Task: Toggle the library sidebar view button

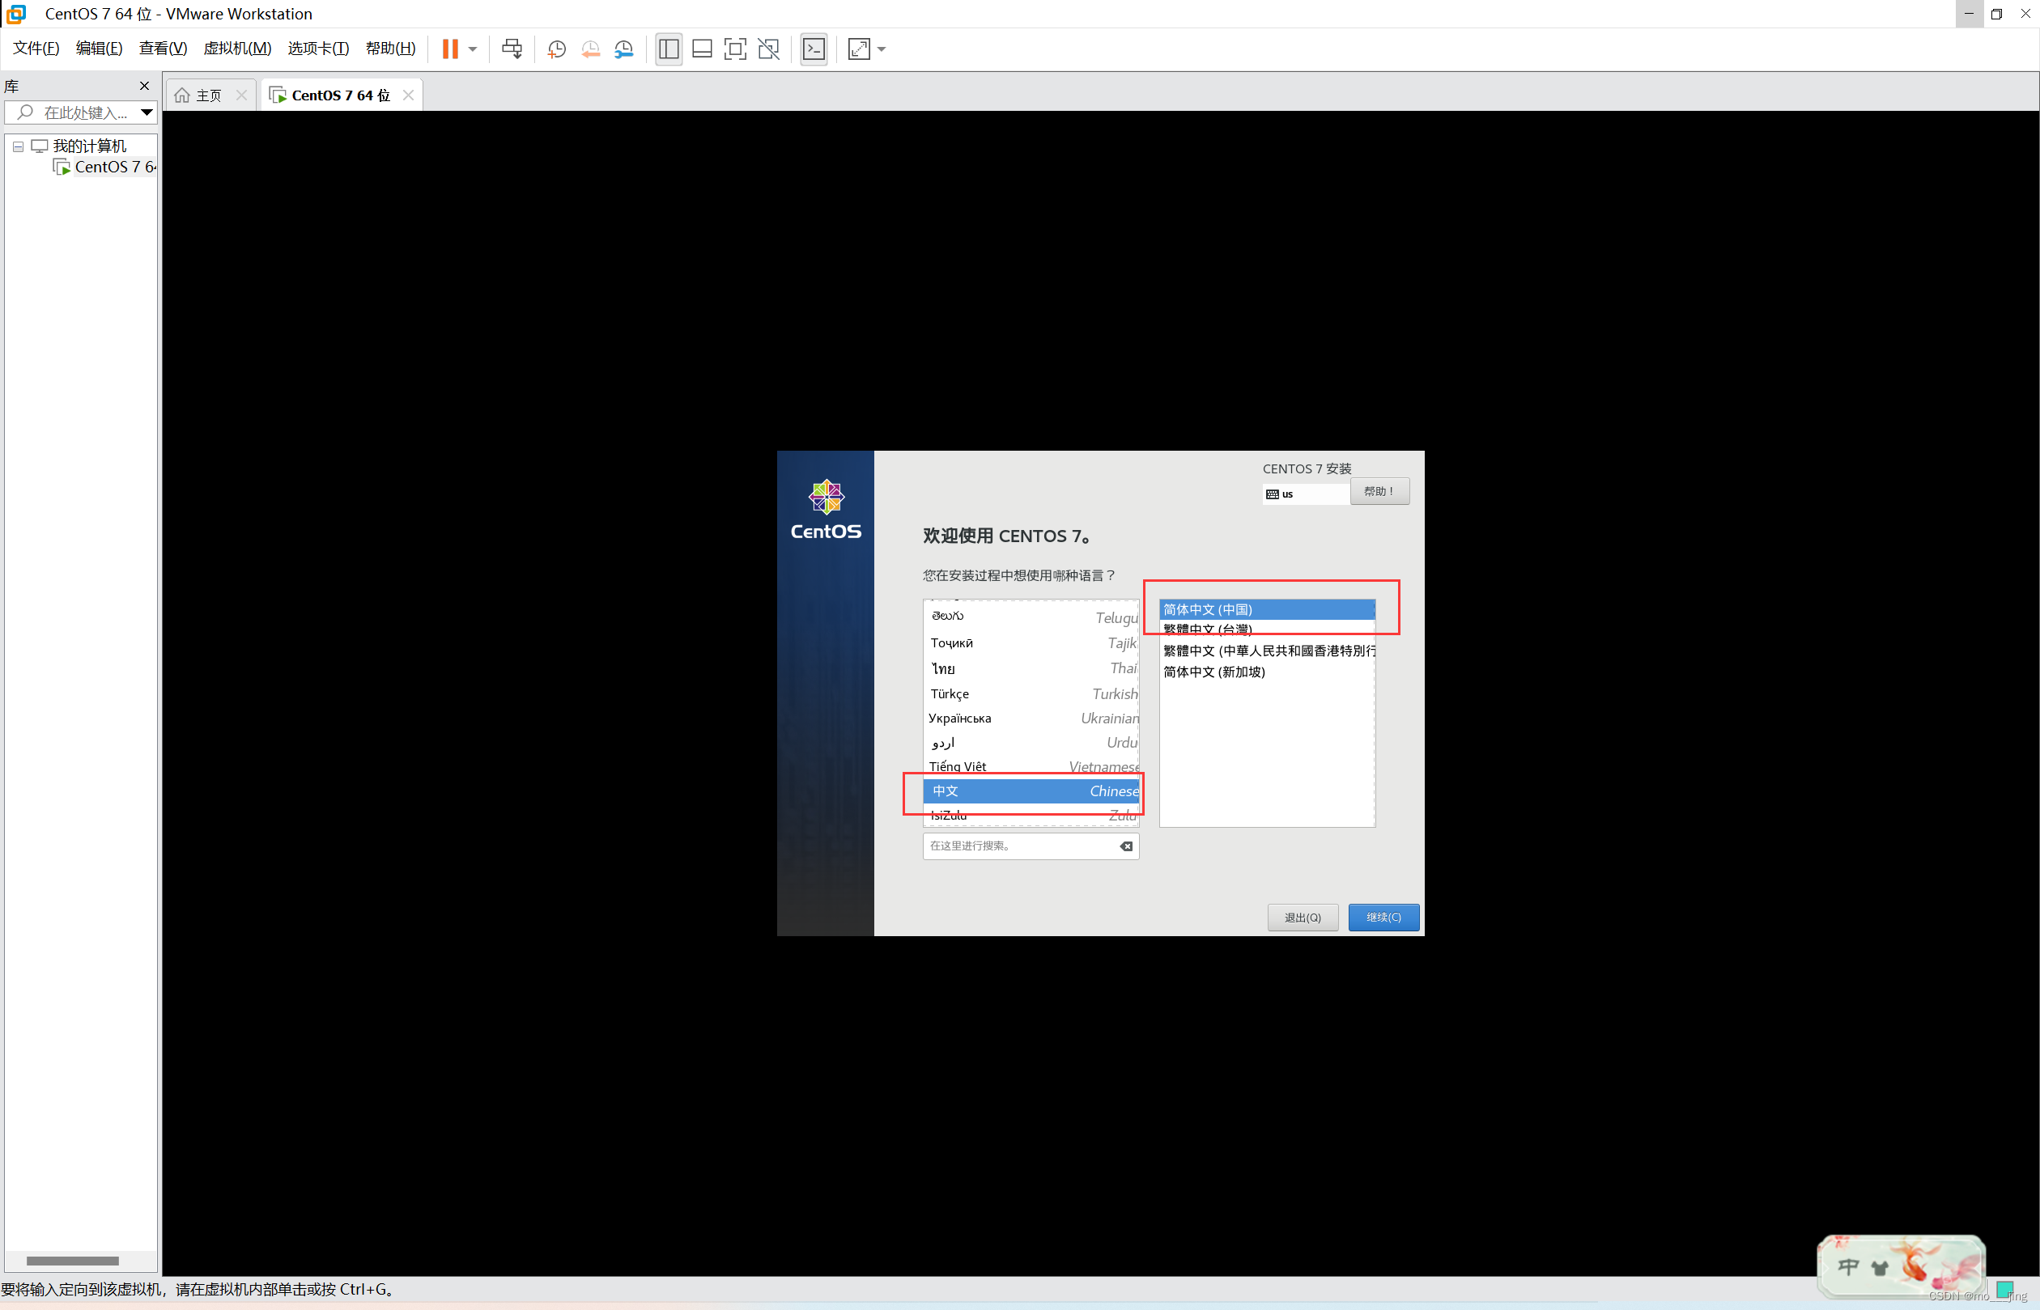Action: tap(668, 49)
